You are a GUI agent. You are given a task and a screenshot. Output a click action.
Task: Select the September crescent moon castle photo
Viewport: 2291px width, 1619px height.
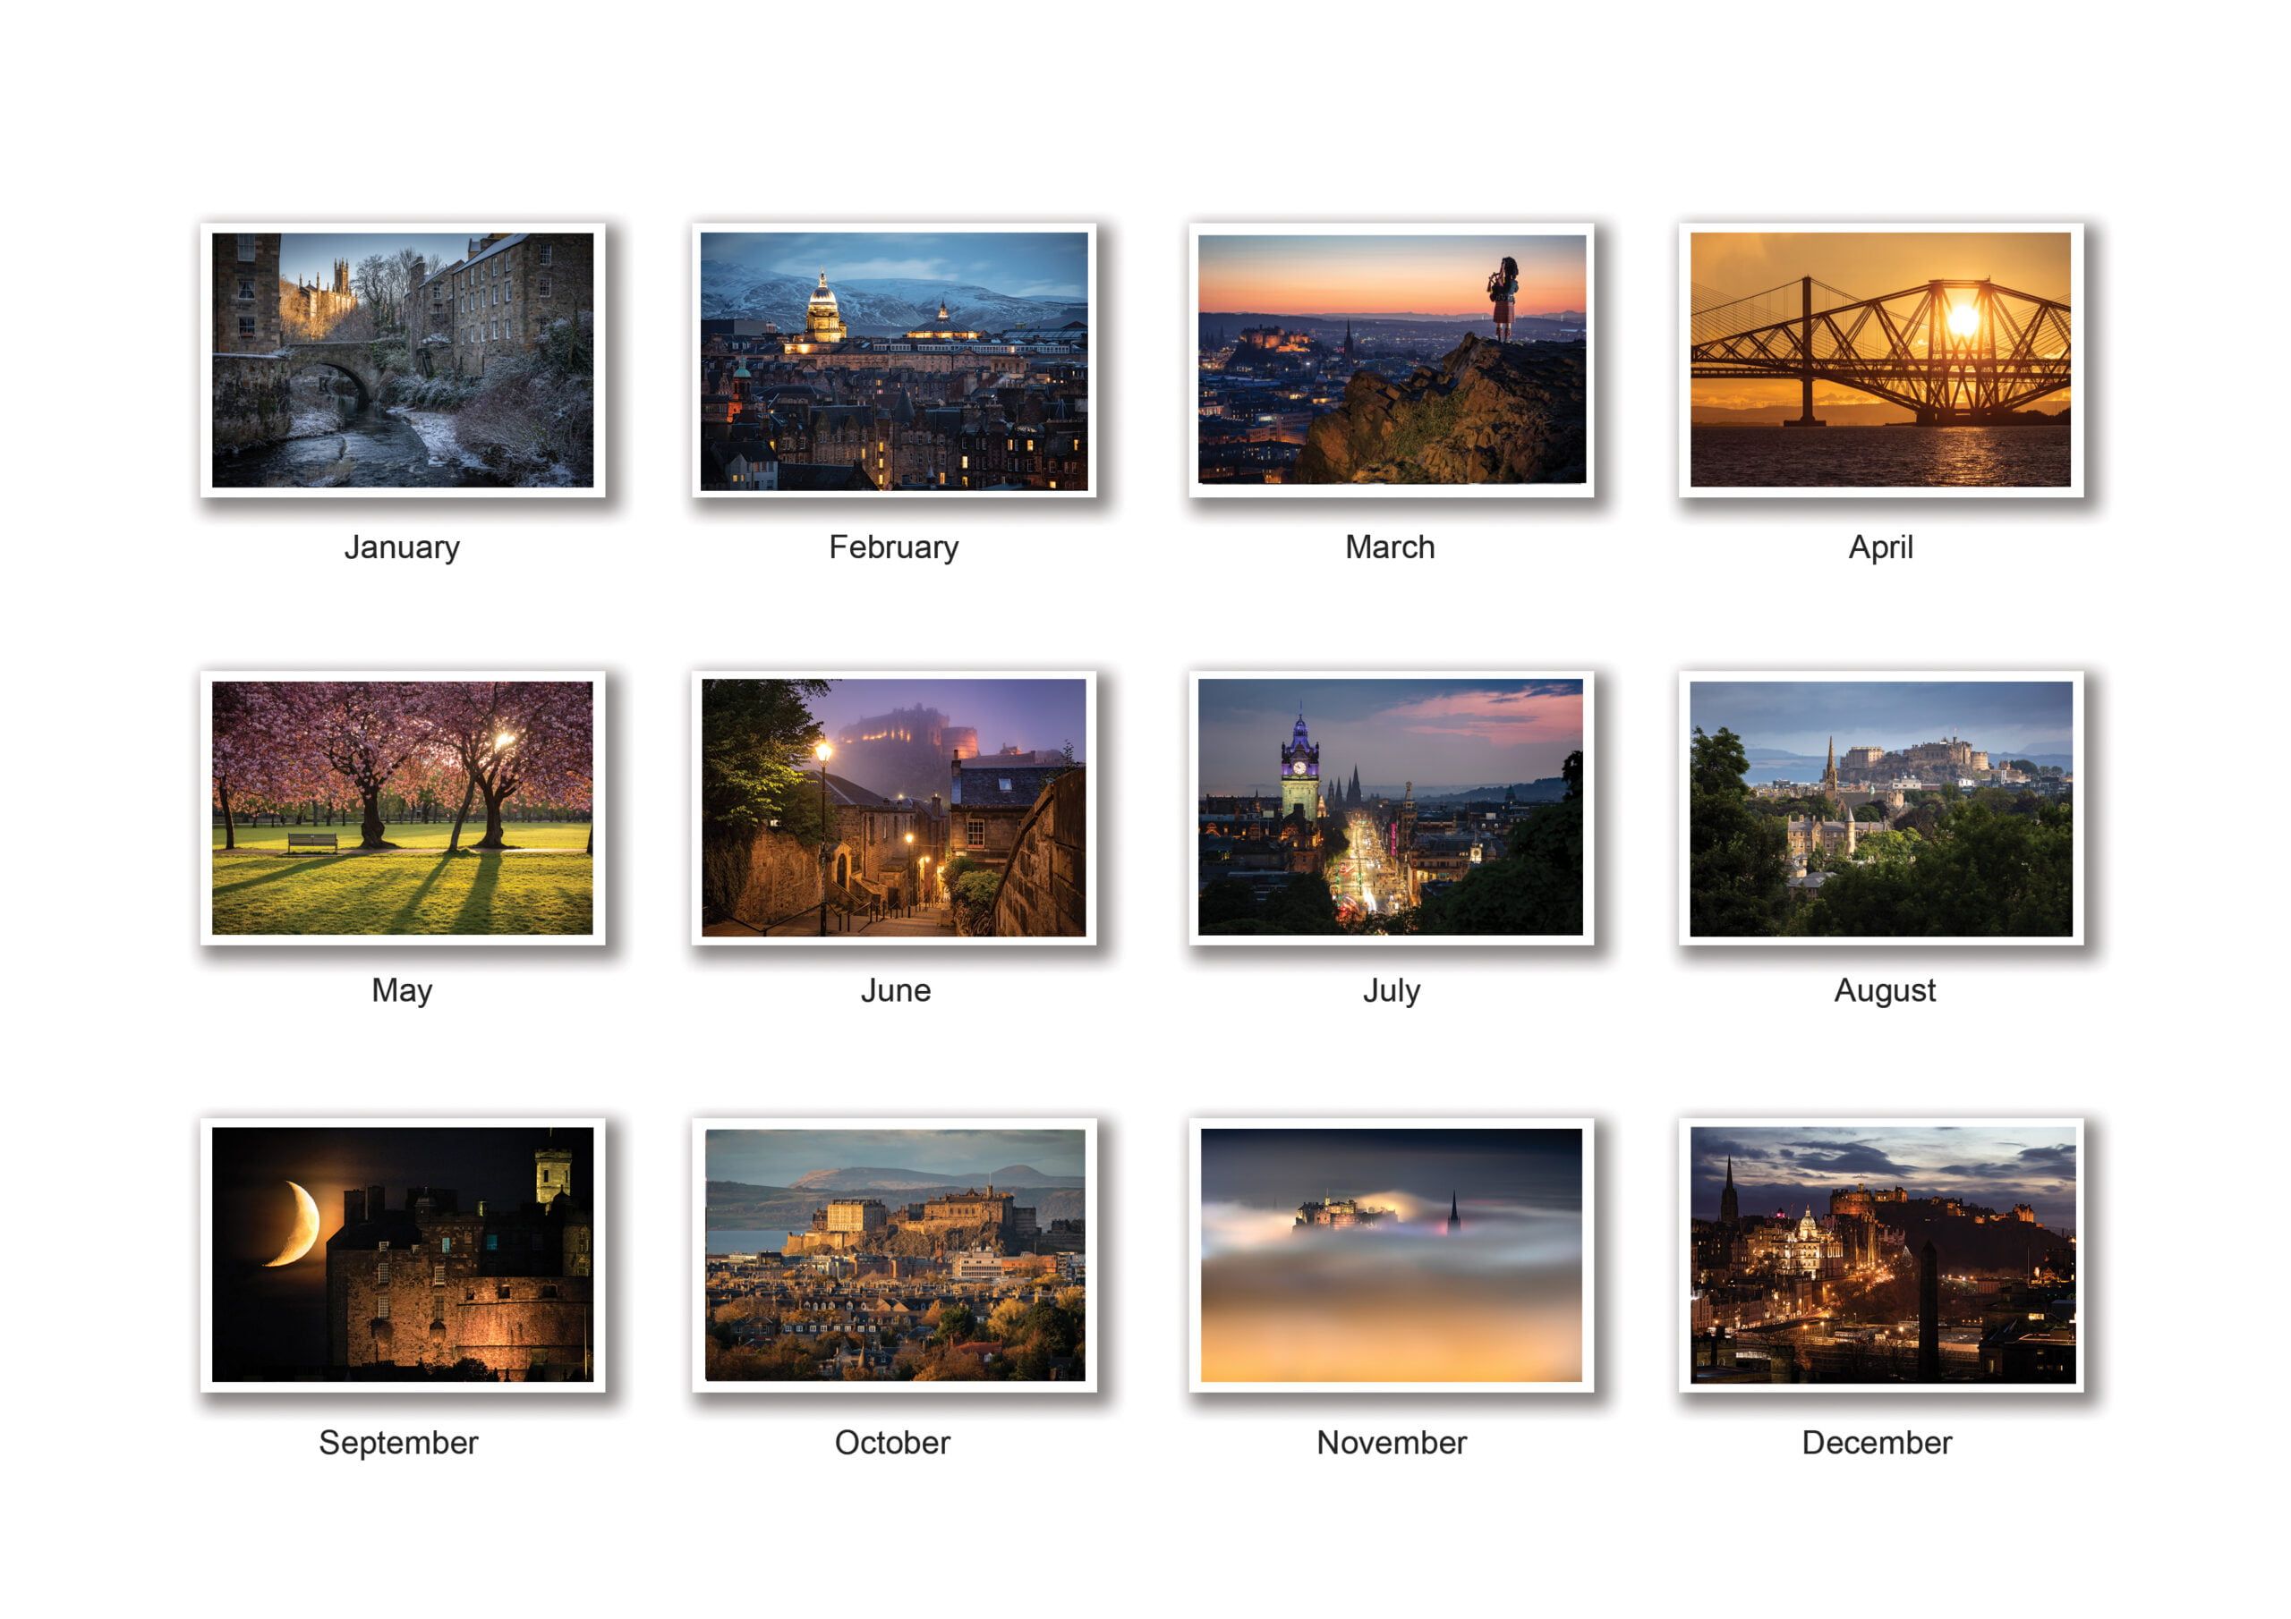[x=402, y=1255]
